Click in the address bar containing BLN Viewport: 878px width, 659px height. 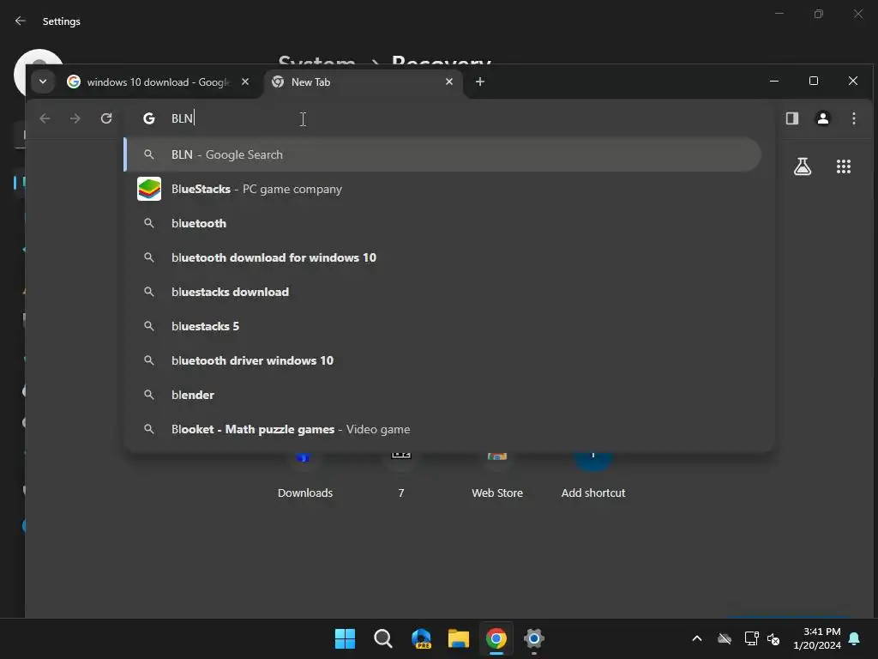(449, 118)
